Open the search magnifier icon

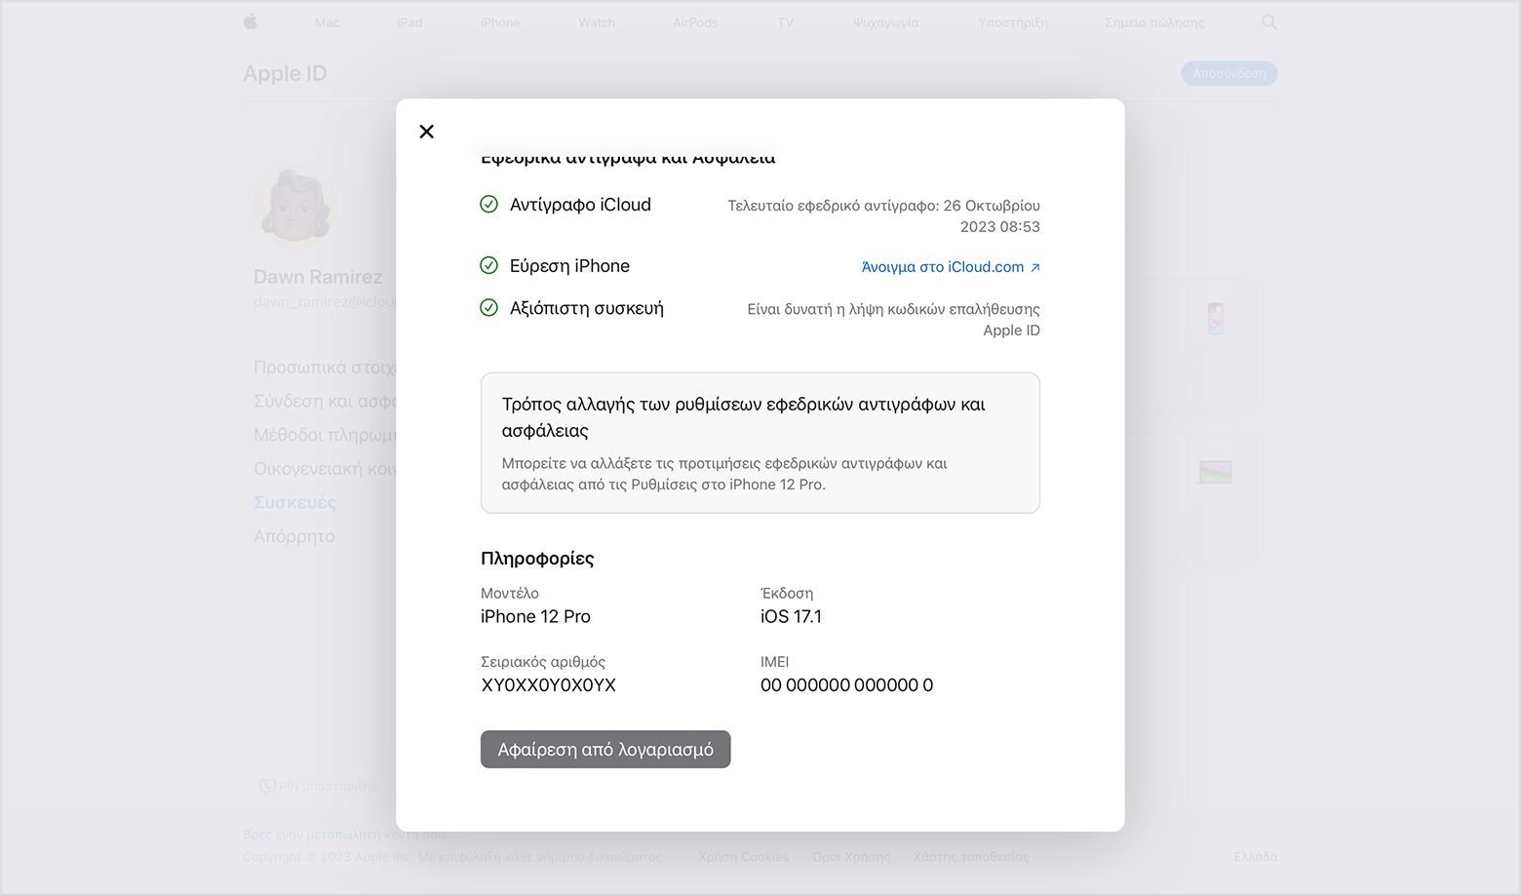tap(1269, 21)
